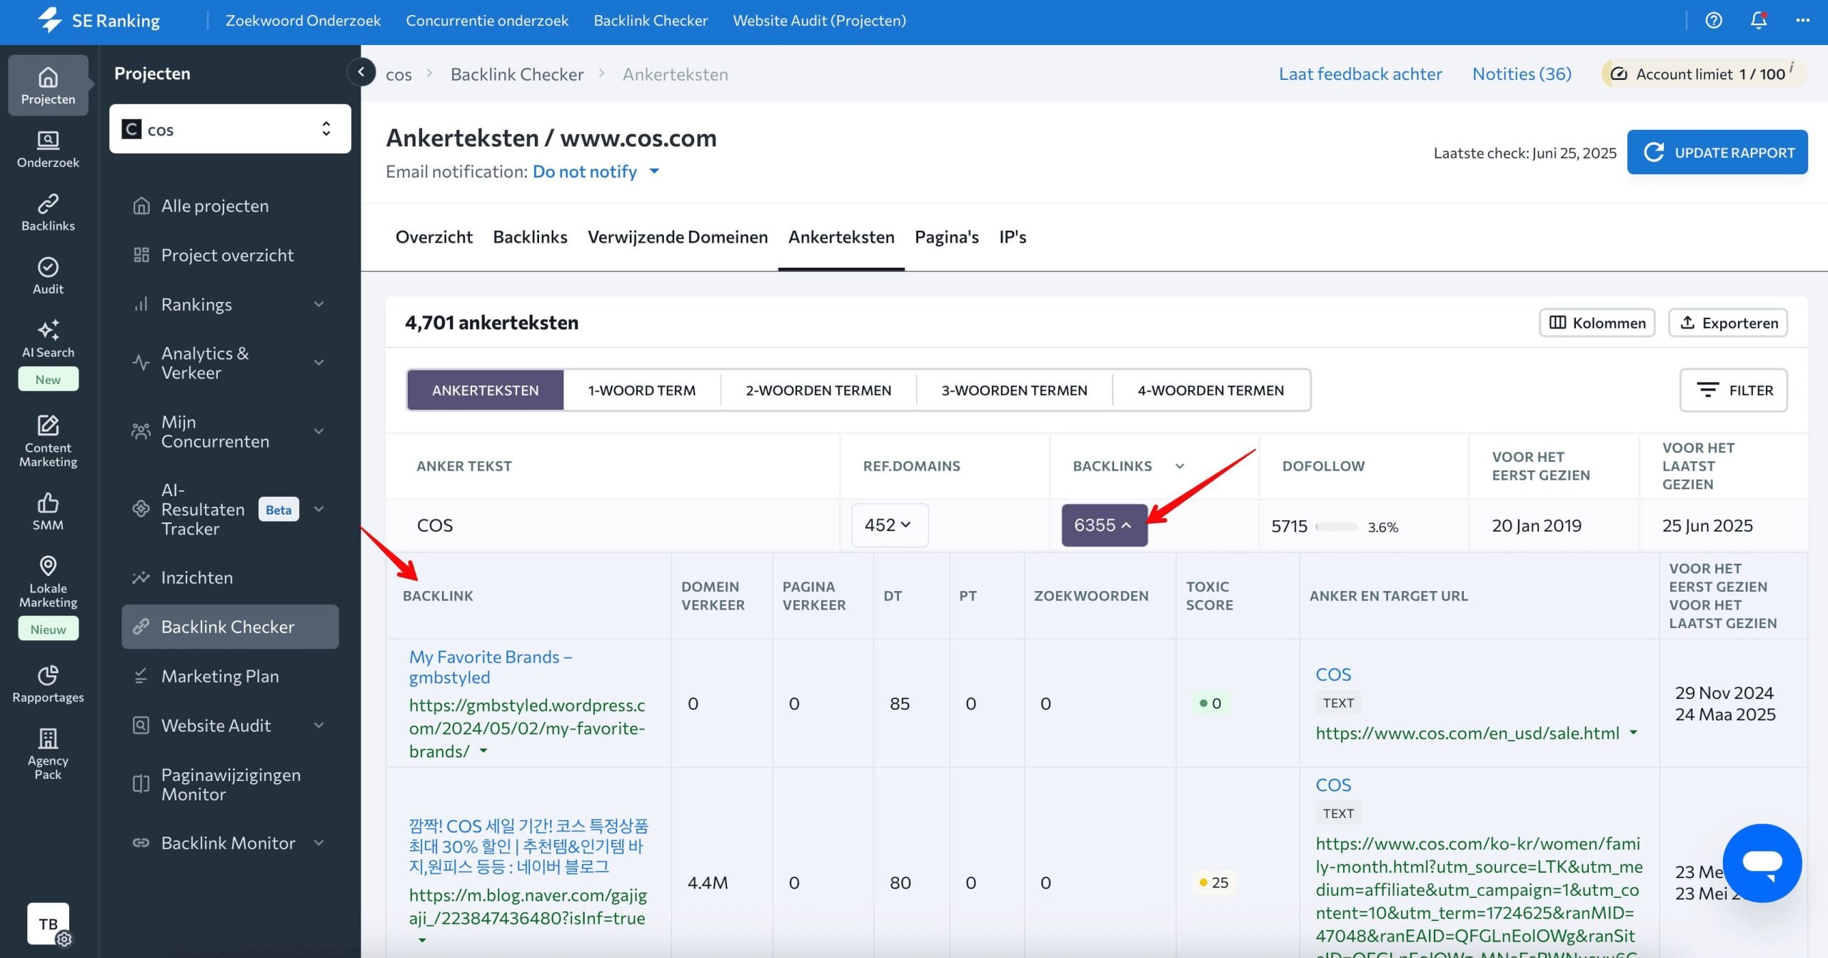Open the FILTER panel
The image size is (1828, 958).
pyautogui.click(x=1734, y=390)
